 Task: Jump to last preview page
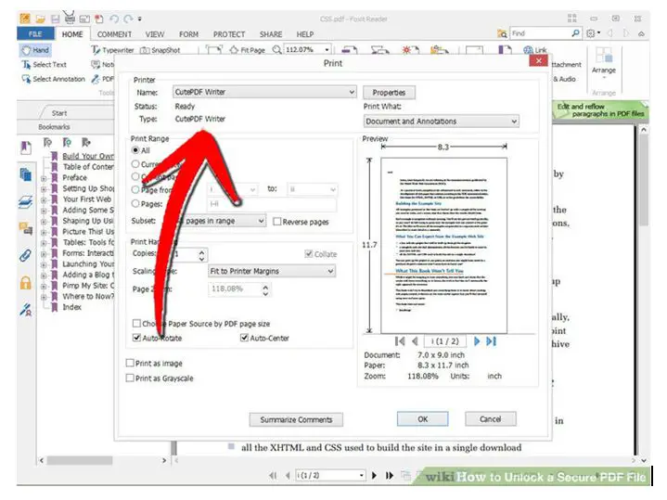click(492, 341)
